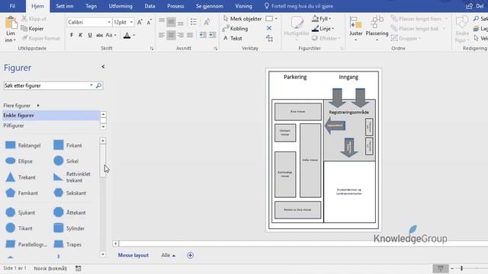The image size is (488, 274).
Task: Select the Sirkel shape
Action: point(66,161)
